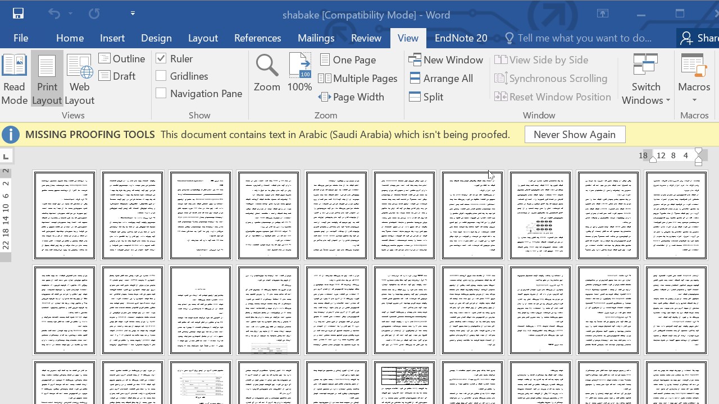This screenshot has height=404, width=719.
Task: Open a New Window
Action: (x=446, y=60)
